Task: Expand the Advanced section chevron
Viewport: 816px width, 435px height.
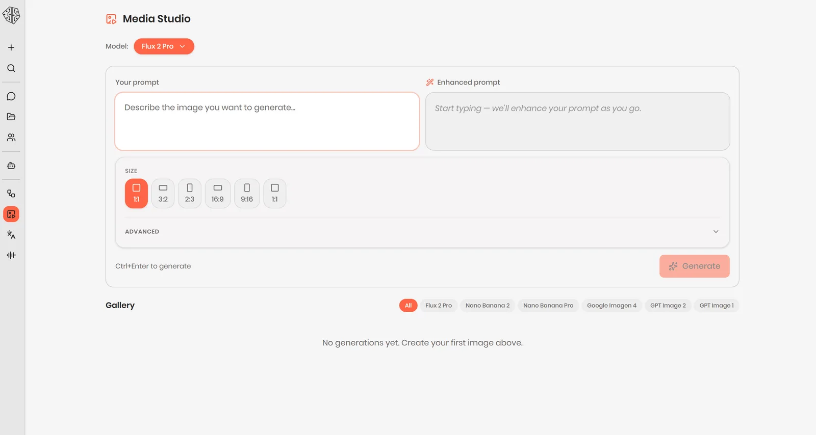Action: pos(716,231)
